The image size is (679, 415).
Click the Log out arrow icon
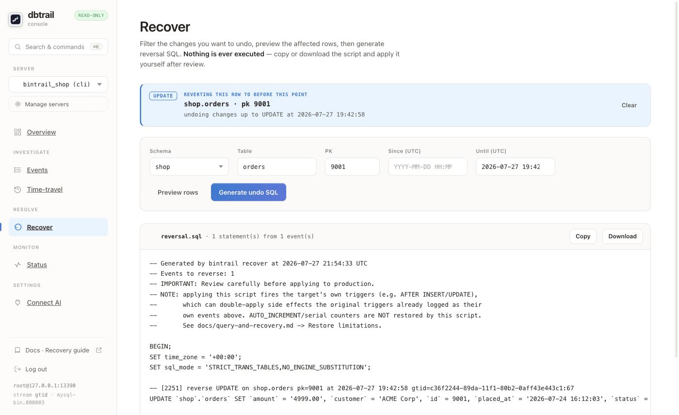(x=18, y=369)
